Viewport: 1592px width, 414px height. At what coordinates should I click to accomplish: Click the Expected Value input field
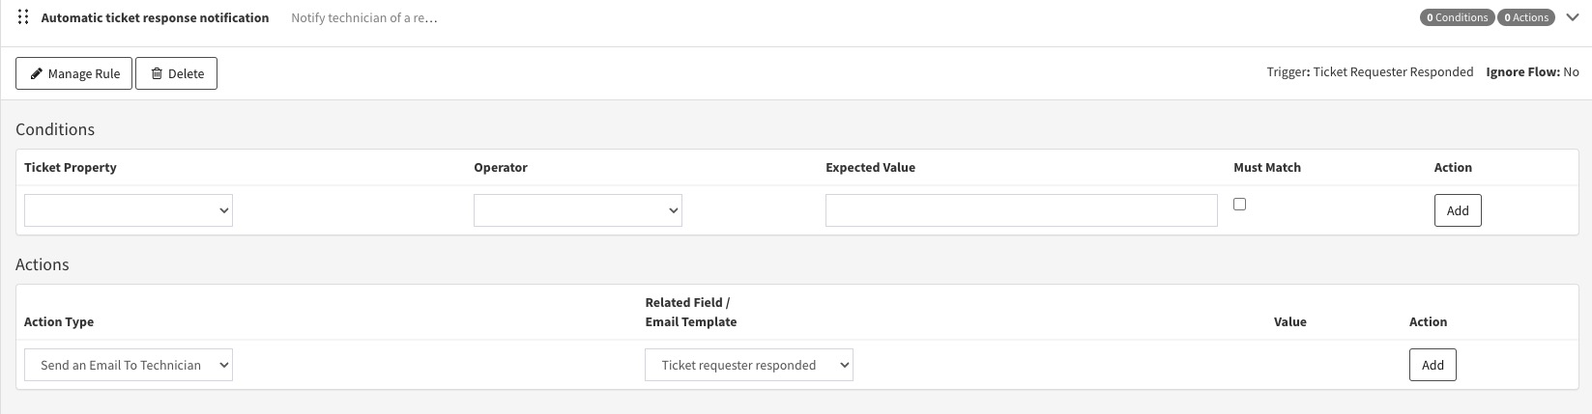(1021, 210)
